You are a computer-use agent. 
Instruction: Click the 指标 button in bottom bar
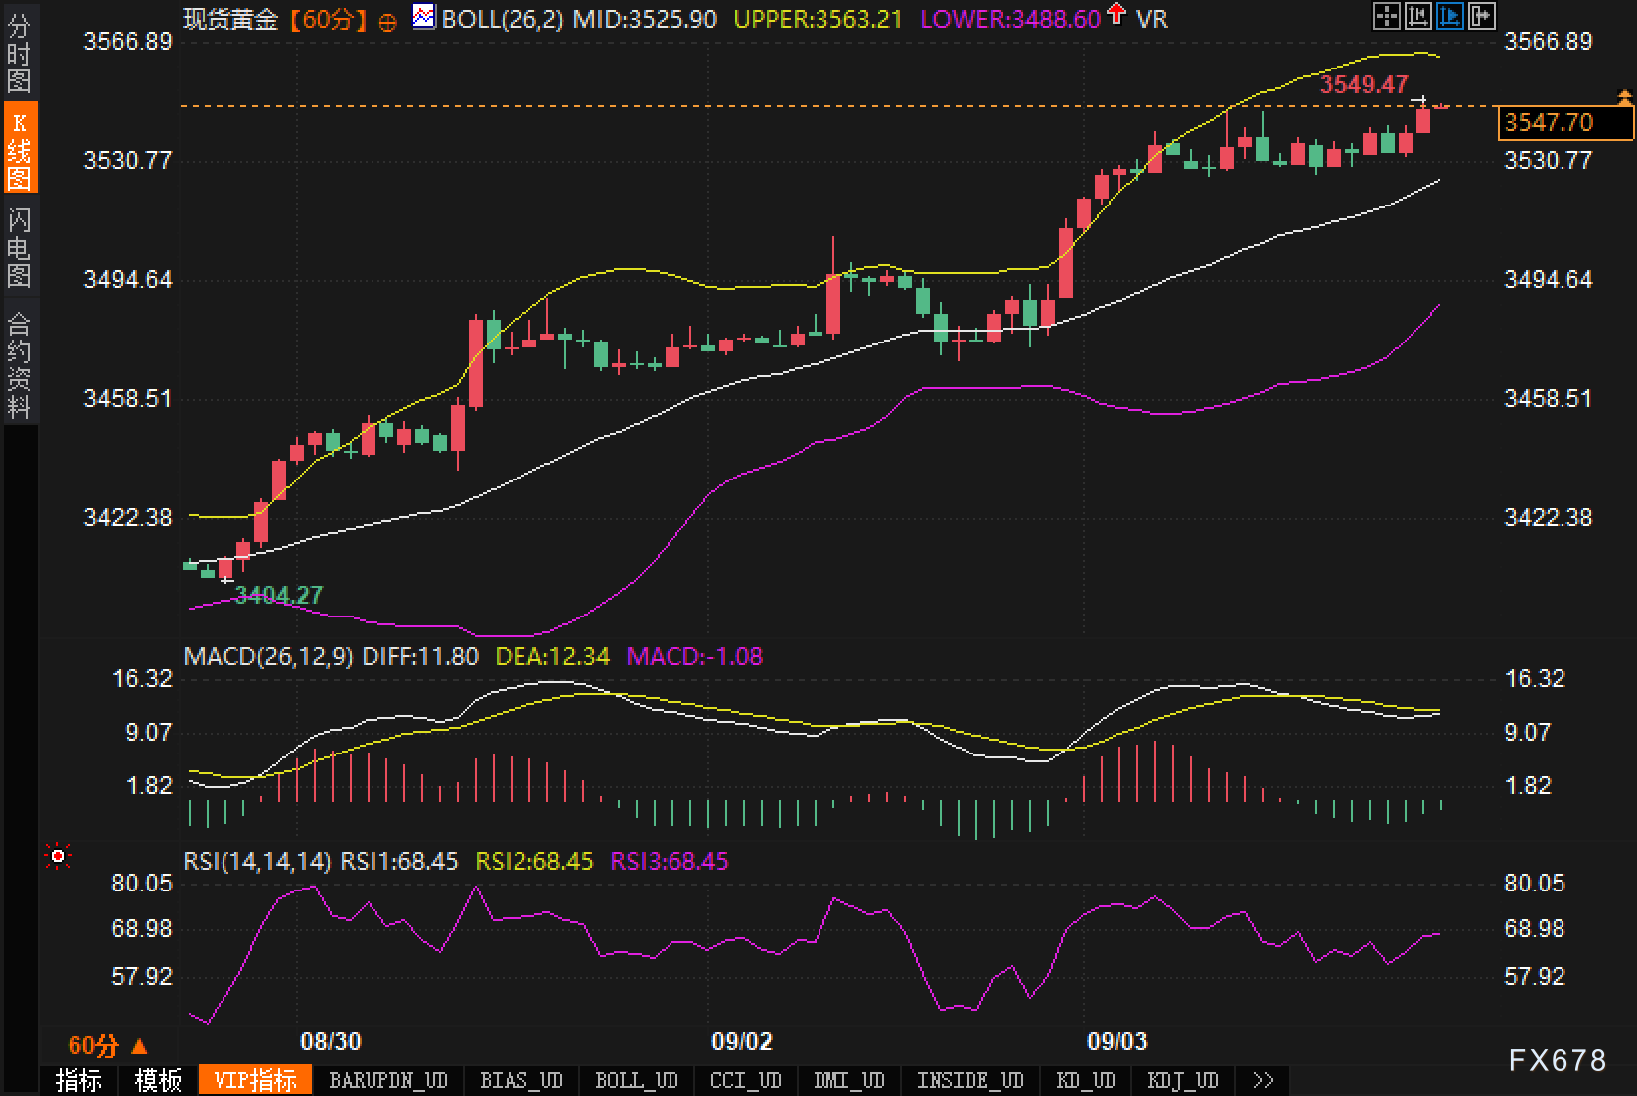(78, 1080)
